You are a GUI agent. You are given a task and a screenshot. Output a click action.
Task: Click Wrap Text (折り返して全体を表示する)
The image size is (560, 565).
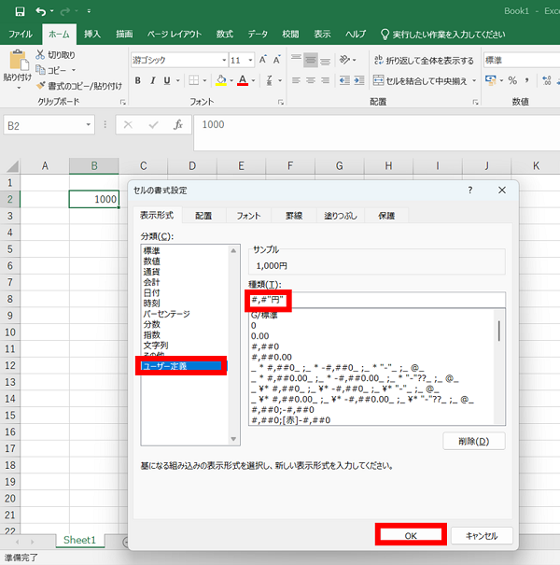point(424,61)
